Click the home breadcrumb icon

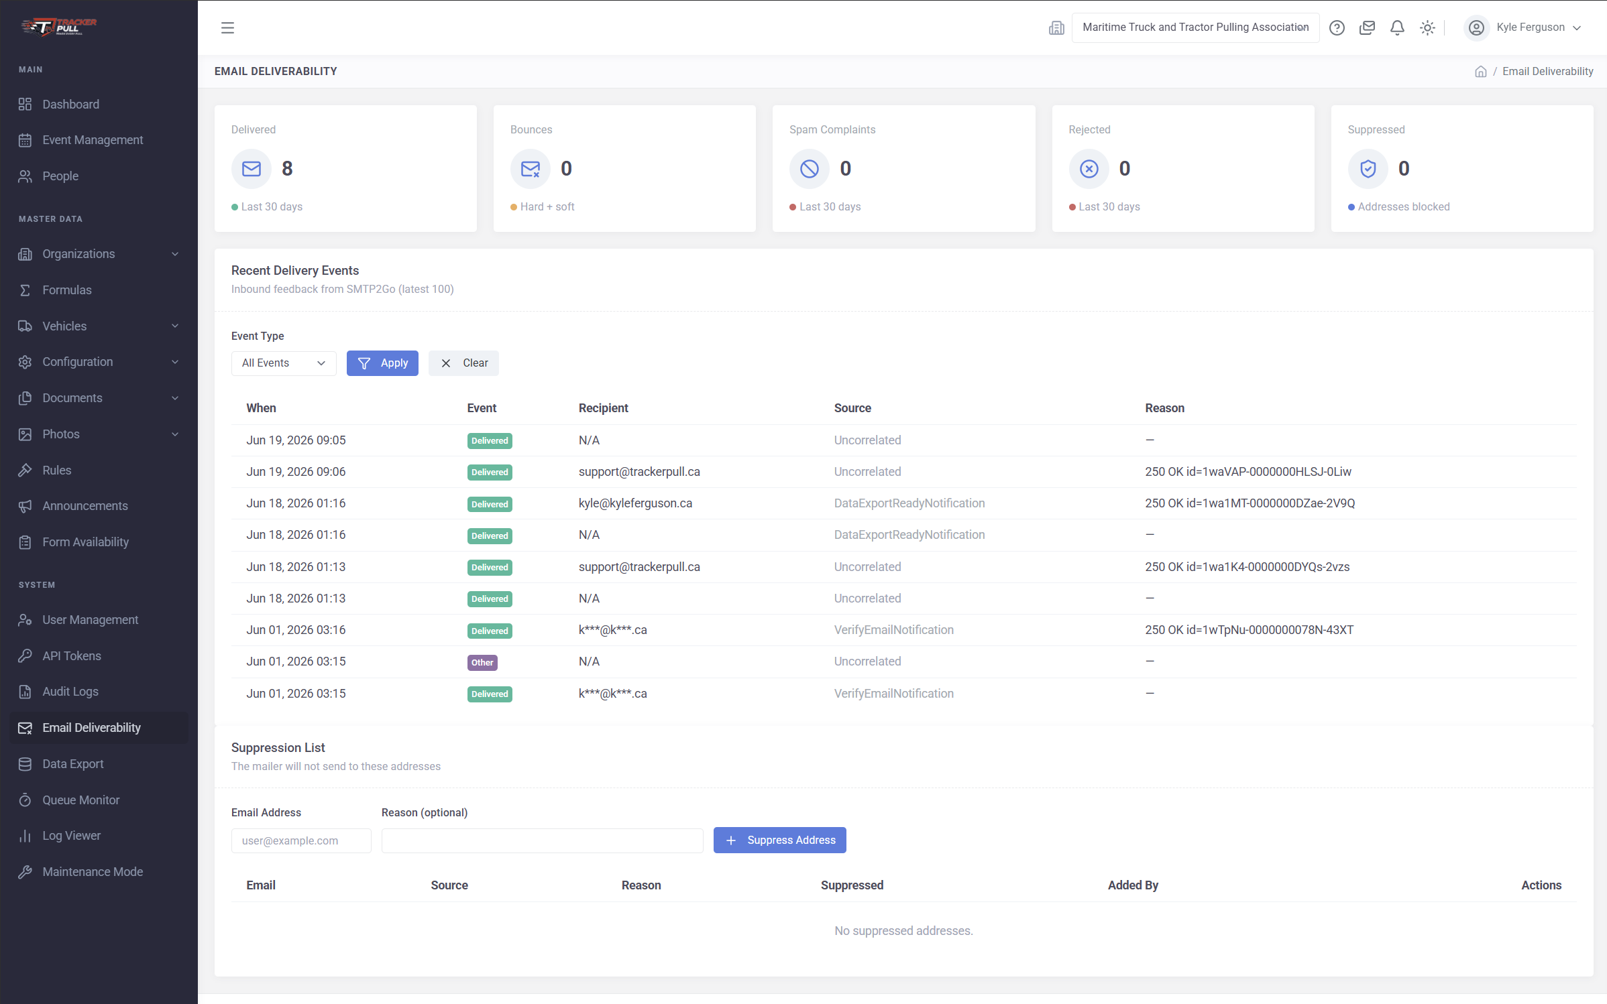1480,72
